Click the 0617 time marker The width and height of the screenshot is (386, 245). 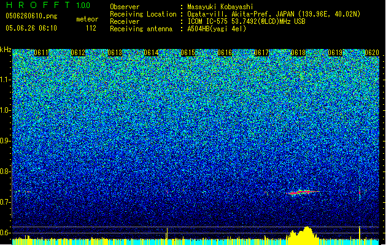(261, 53)
